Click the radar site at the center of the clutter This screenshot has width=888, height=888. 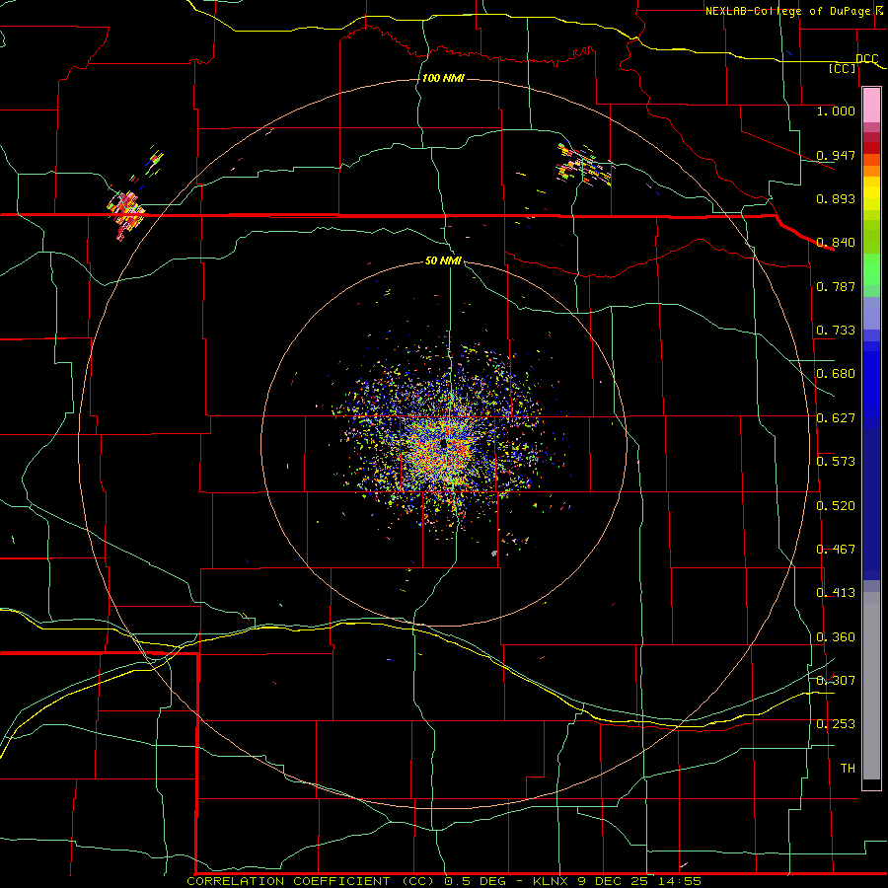pyautogui.click(x=444, y=445)
